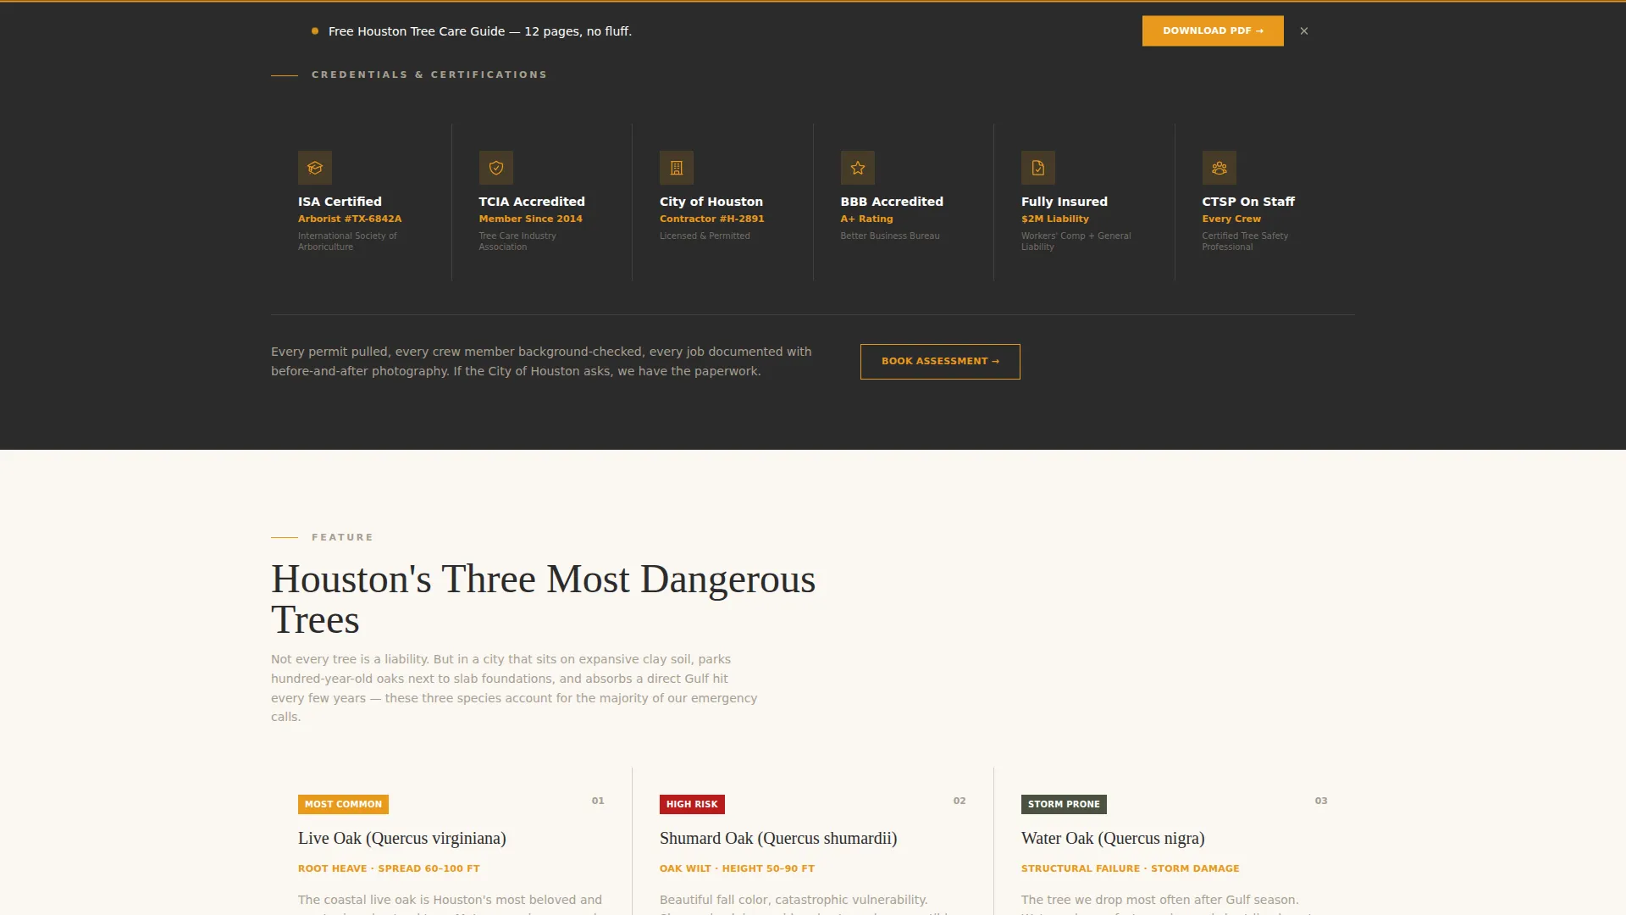Click the Free Houston Tree Care Guide banner text
This screenshot has height=915, width=1626.
point(480,31)
